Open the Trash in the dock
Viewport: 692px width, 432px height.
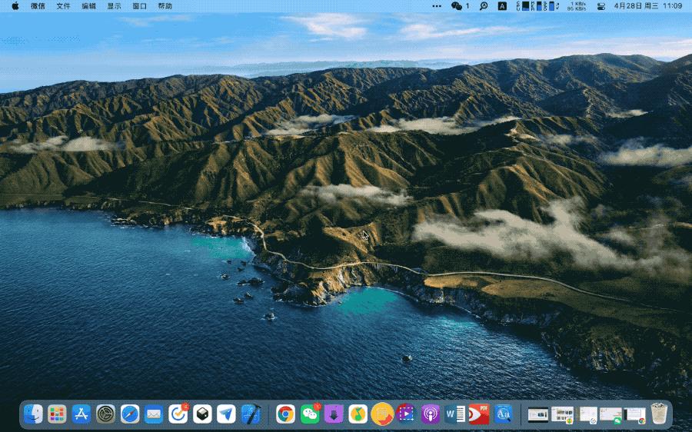[x=659, y=414]
